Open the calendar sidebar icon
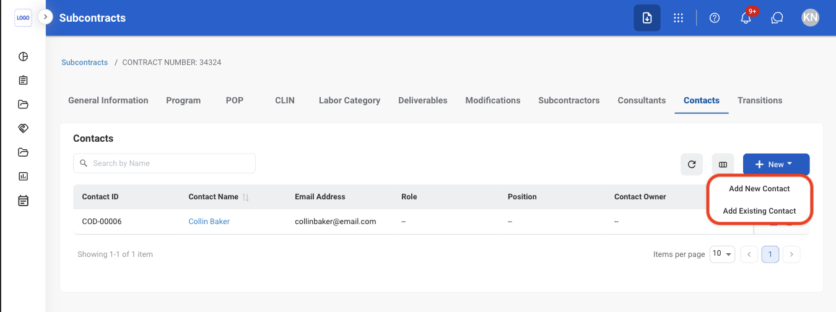 point(24,201)
